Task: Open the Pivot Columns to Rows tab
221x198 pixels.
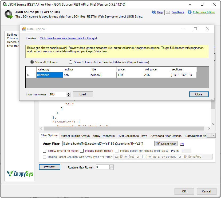Action: point(132,136)
